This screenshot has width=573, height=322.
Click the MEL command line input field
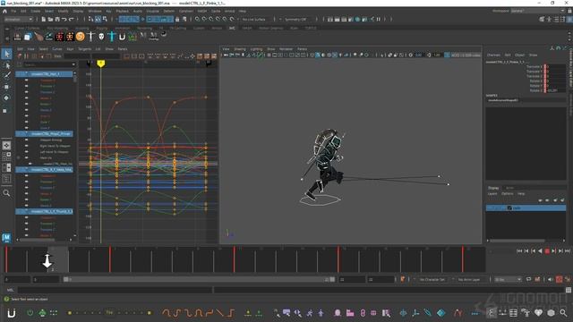[115, 290]
